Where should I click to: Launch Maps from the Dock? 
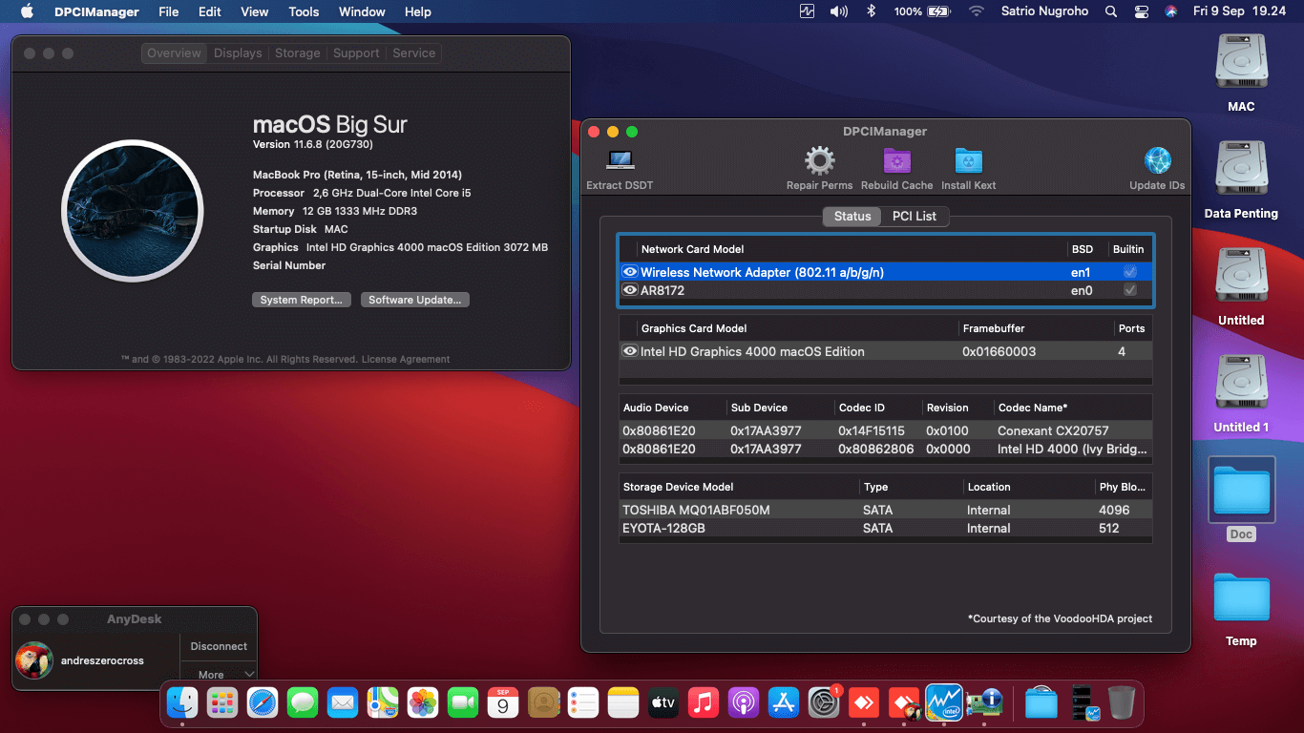[x=383, y=703]
